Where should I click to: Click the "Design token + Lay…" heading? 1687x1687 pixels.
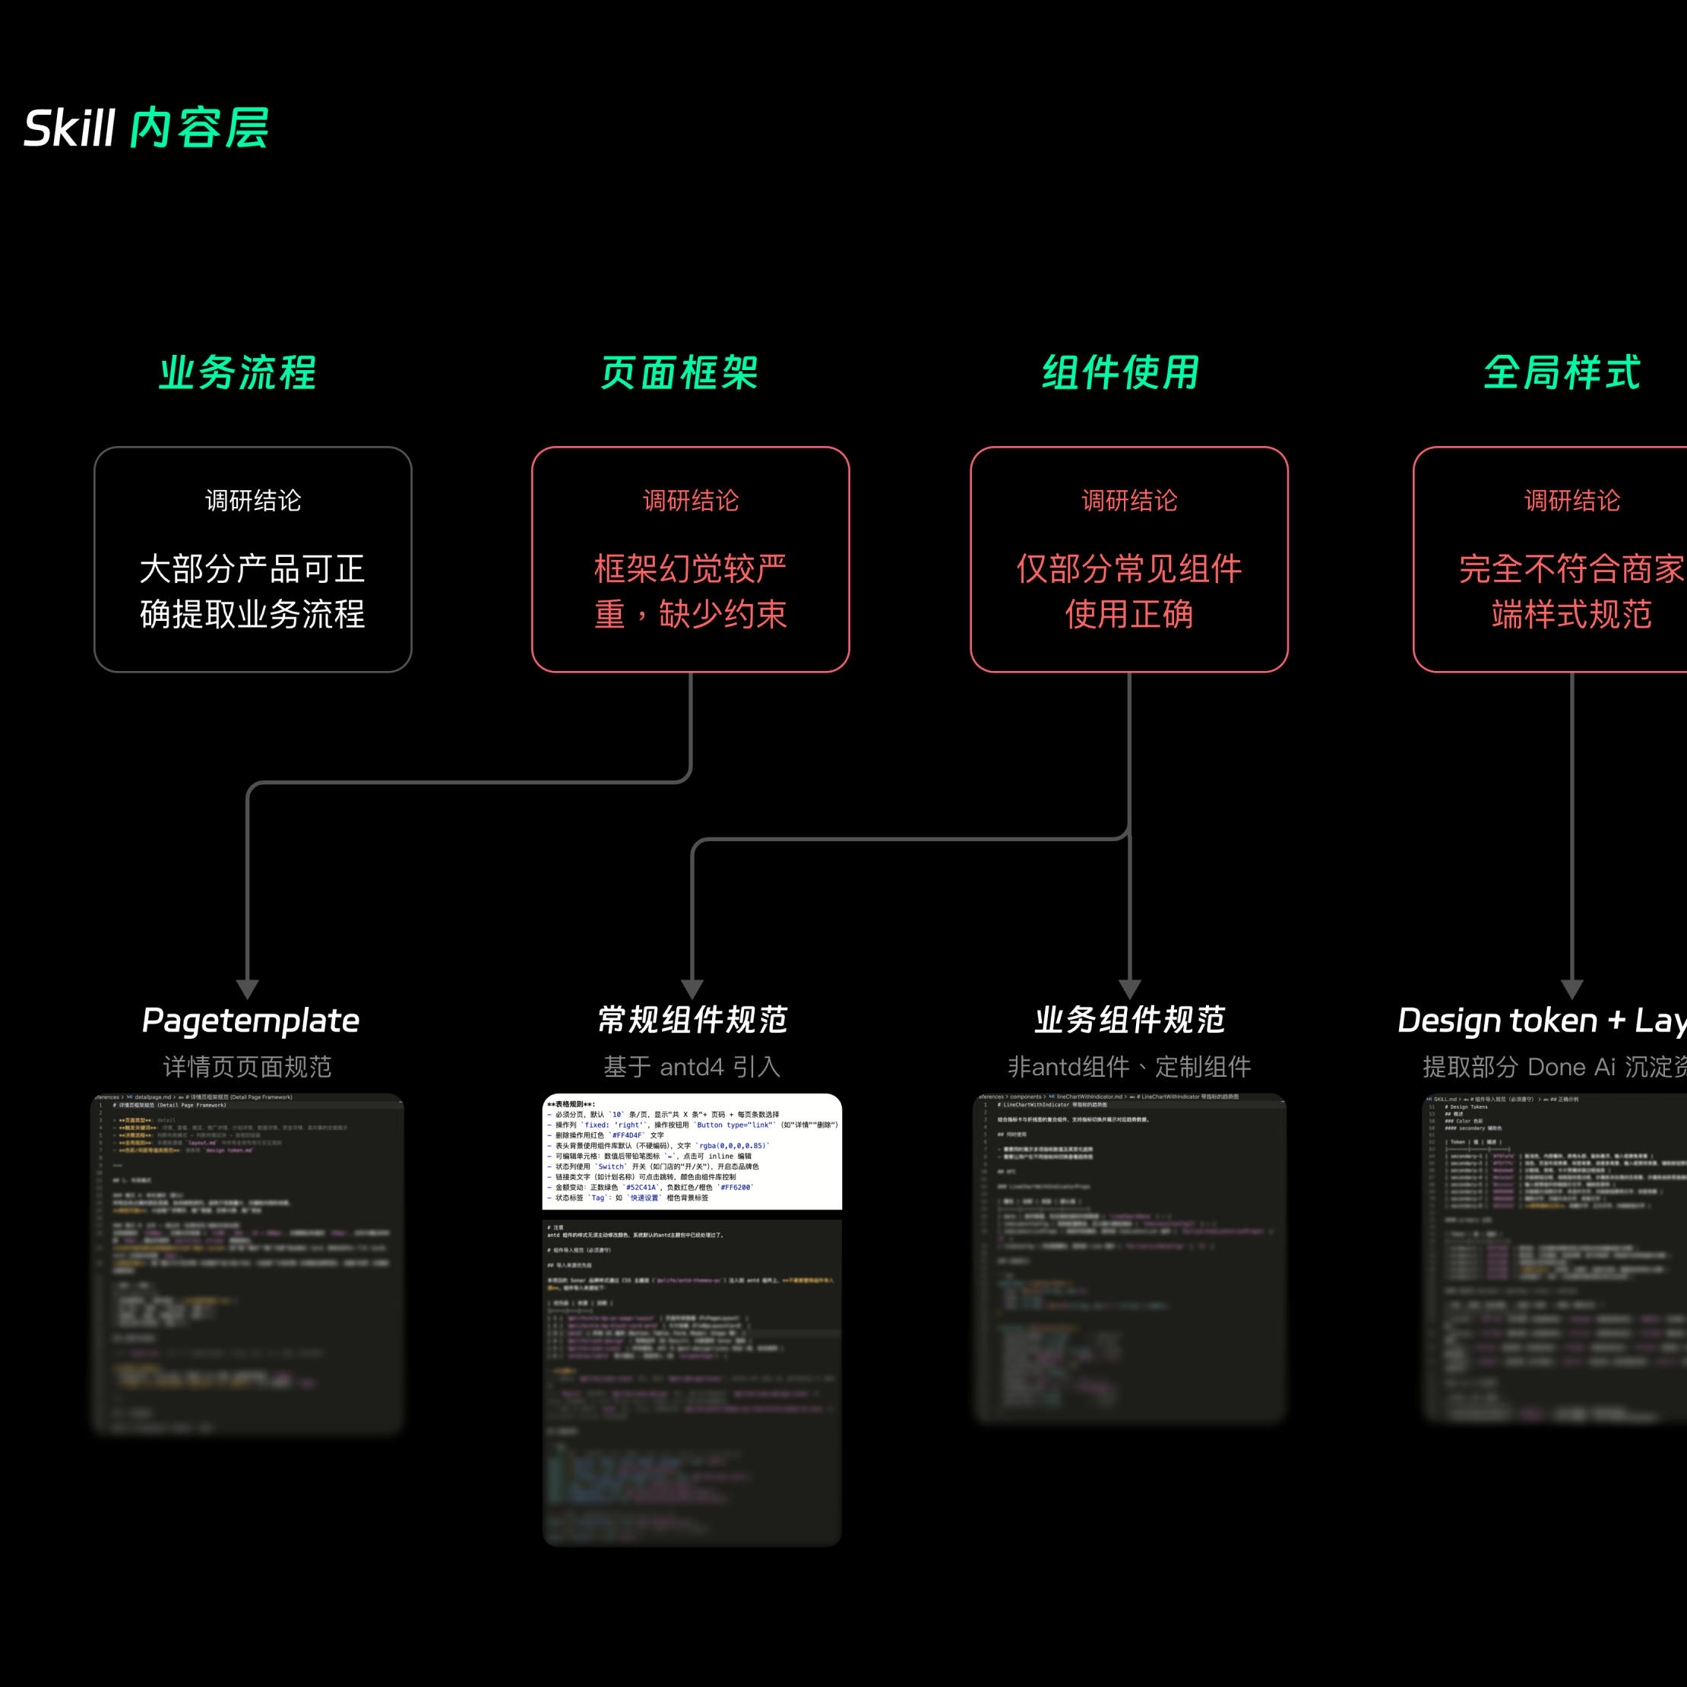pyautogui.click(x=1542, y=1020)
